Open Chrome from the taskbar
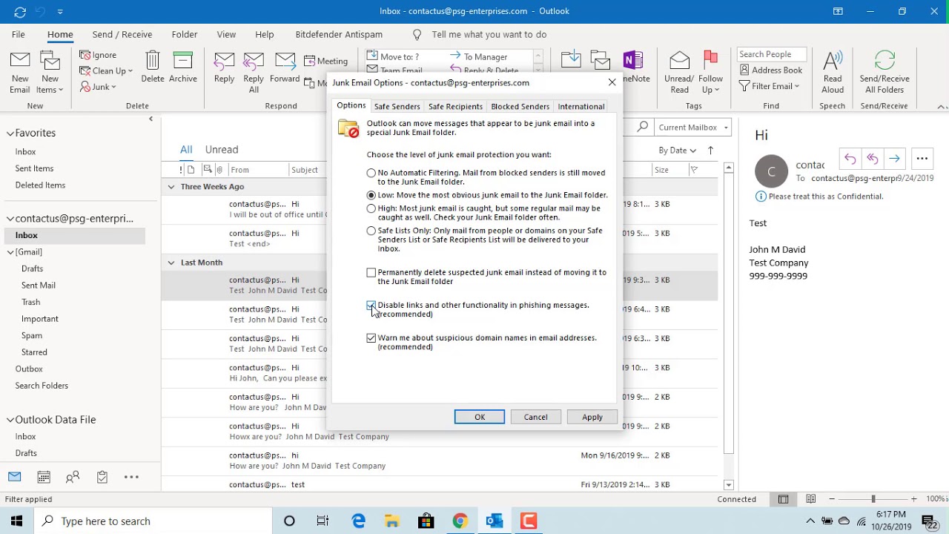949x534 pixels. pyautogui.click(x=460, y=521)
